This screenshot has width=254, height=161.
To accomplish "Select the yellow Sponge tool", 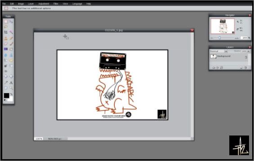I will (x=11, y=60).
